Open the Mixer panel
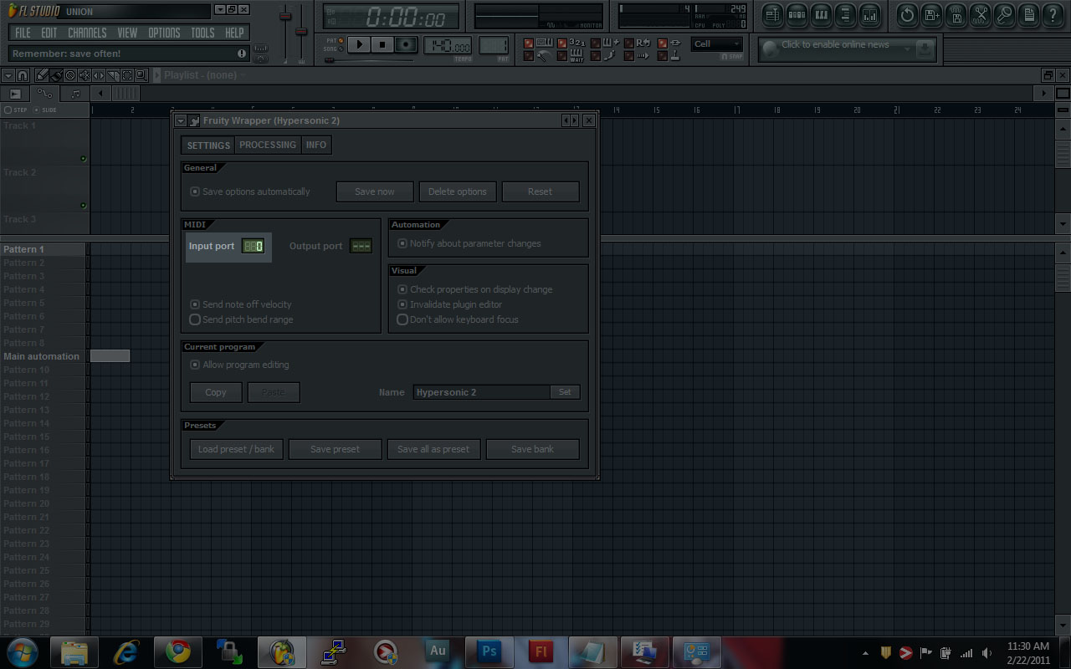This screenshot has height=669, width=1071. 870,15
